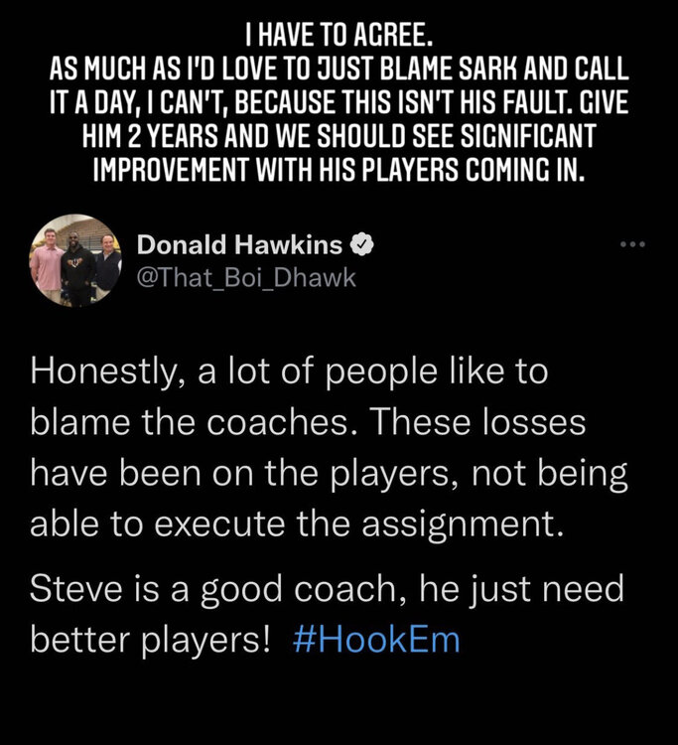Open the Donald Hawkins display name
Image resolution: width=678 pixels, height=745 pixels.
tap(240, 245)
